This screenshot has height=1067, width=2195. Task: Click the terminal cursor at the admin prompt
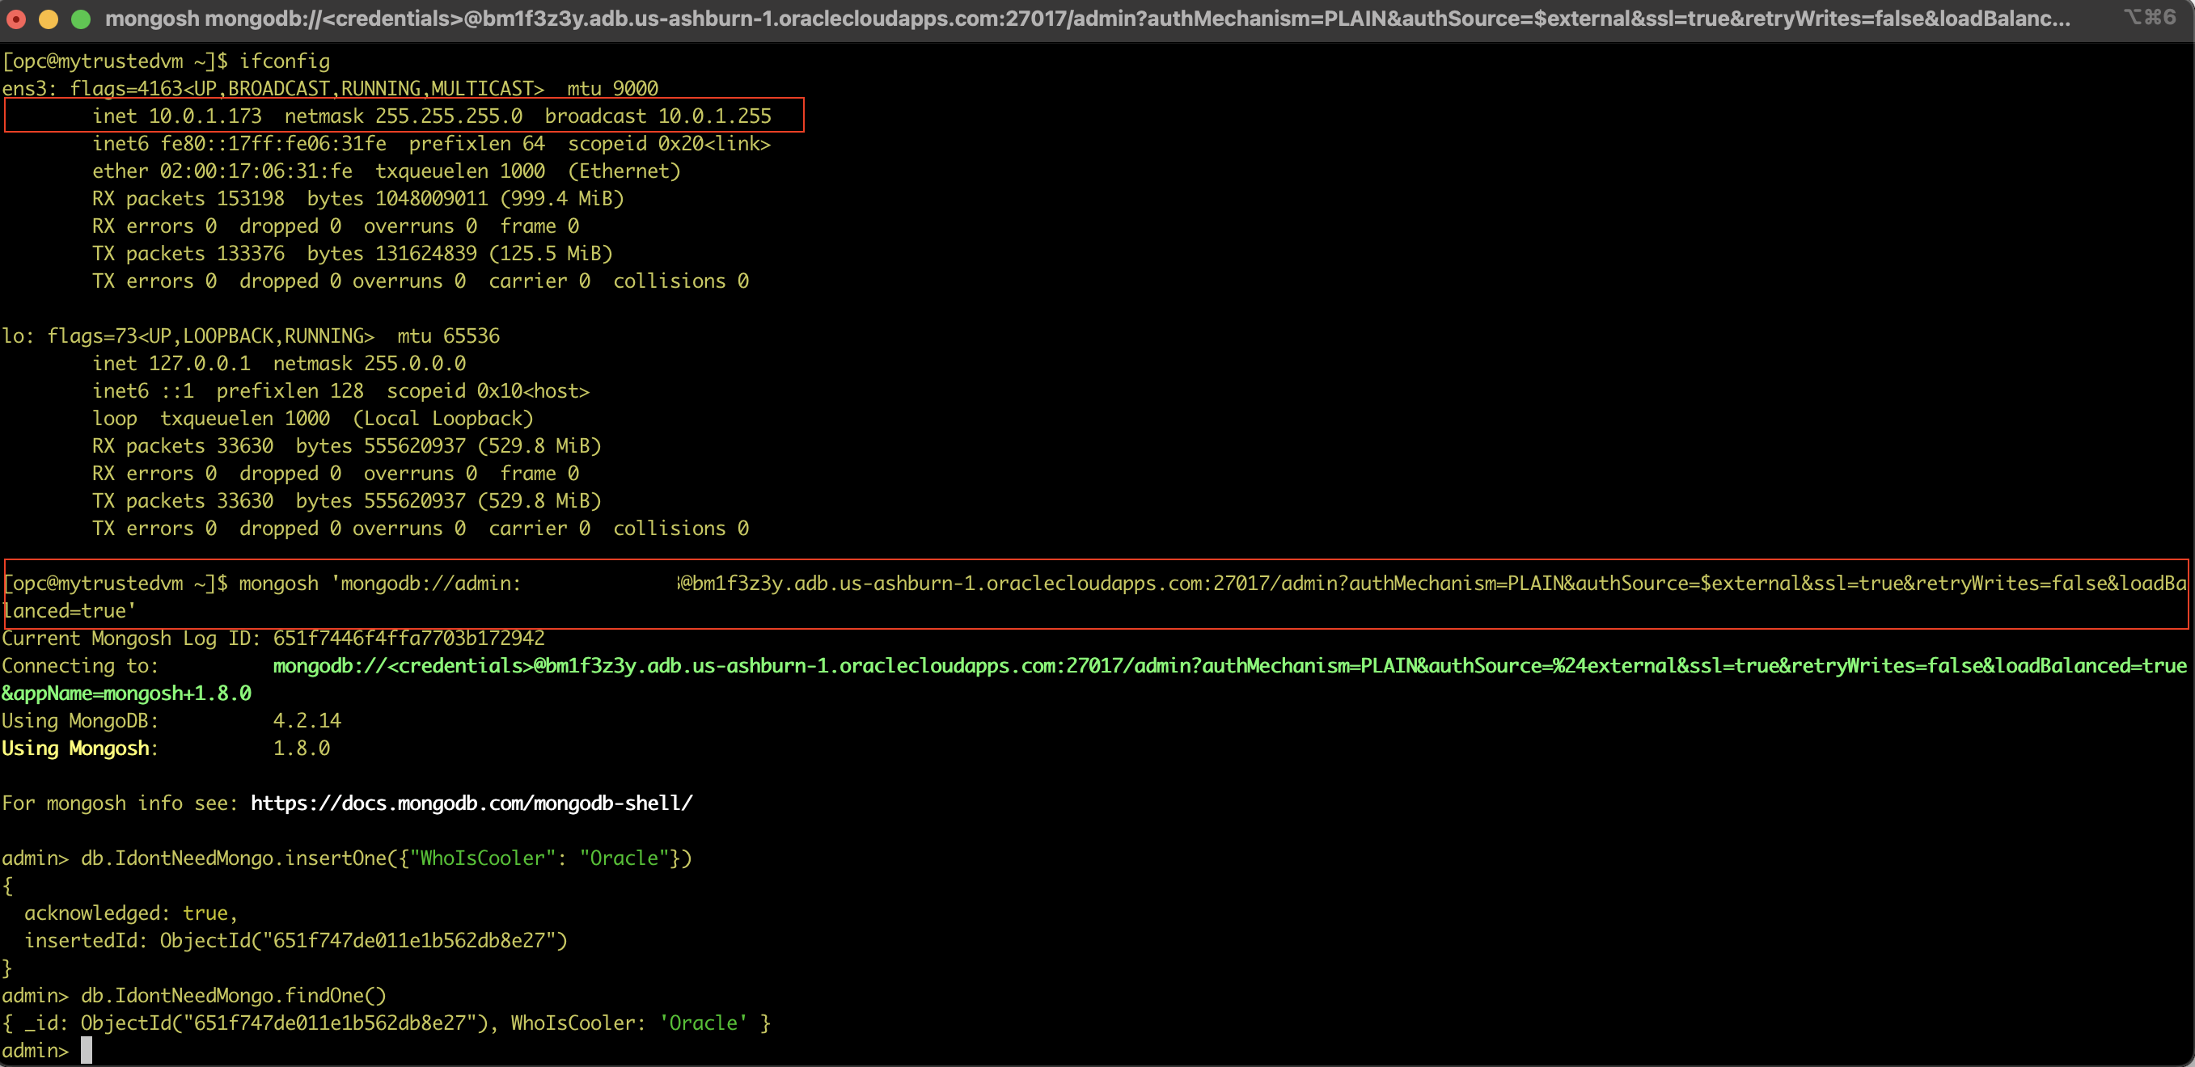[88, 1050]
